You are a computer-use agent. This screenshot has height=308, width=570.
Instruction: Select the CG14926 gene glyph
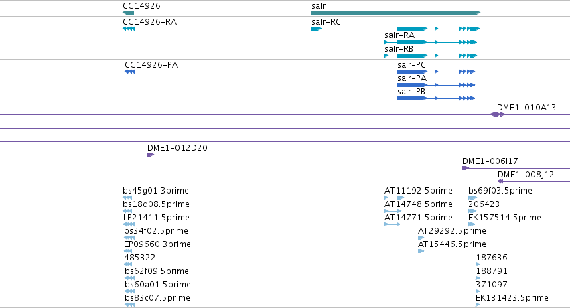coord(129,13)
